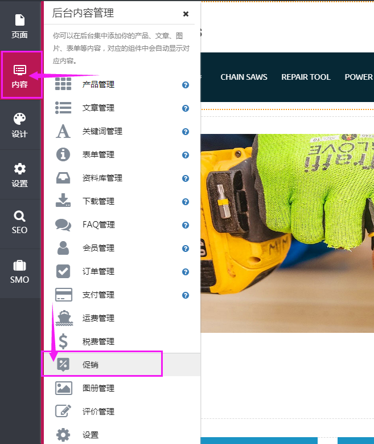The image size is (374, 444).
Task: Open the help tooltip next to 资料库管理
Action: (x=185, y=178)
